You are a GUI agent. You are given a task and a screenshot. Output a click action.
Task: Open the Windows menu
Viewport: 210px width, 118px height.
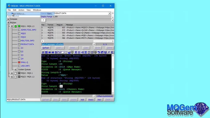pos(37,10)
